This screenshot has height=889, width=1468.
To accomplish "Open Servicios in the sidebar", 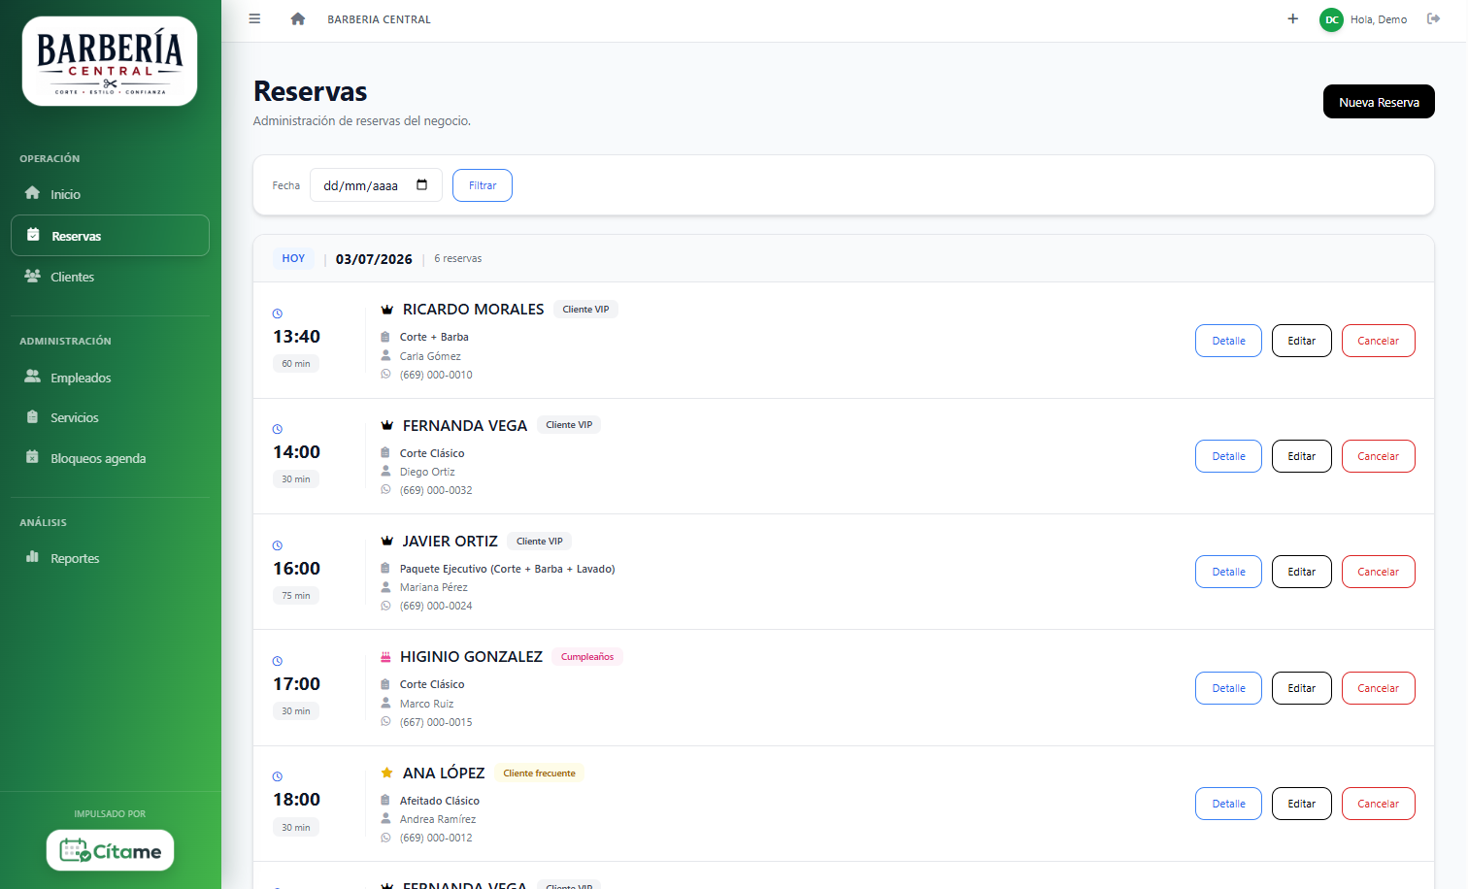I will 110,417.
